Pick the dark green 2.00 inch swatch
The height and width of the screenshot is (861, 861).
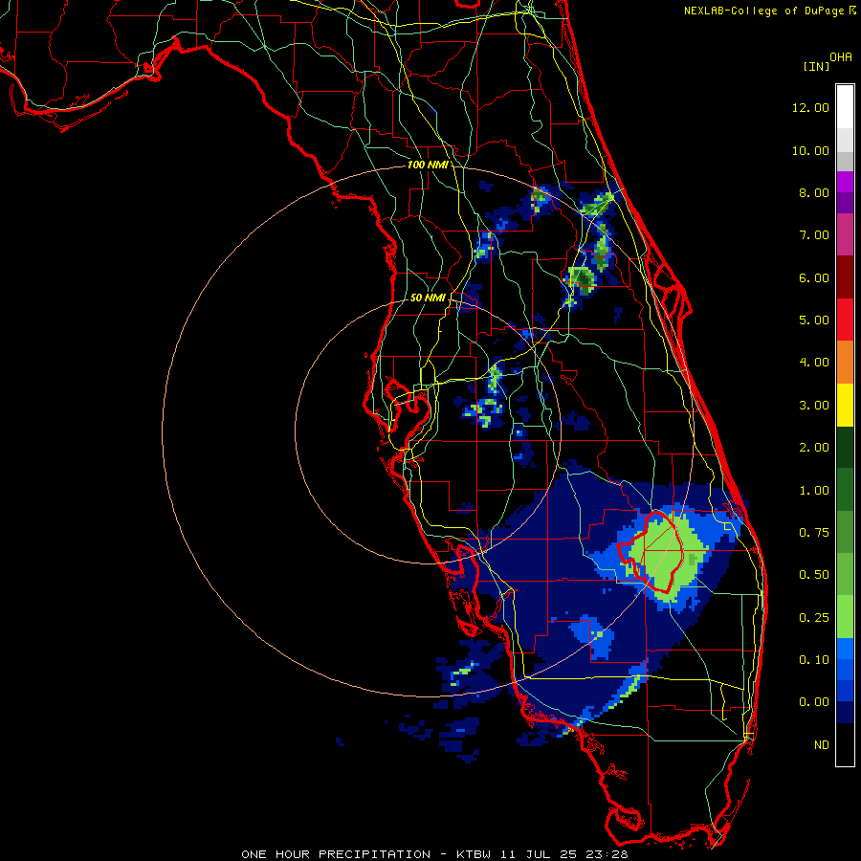click(x=845, y=448)
